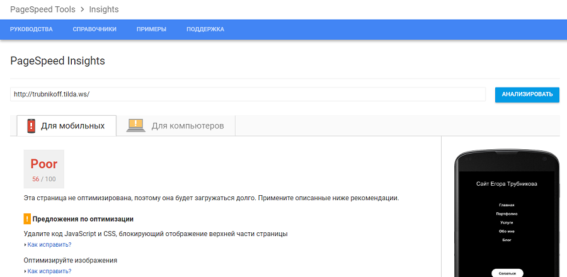Click the Poor 56/100 score badge
Viewport: 567px width, 277px height.
pyautogui.click(x=44, y=169)
